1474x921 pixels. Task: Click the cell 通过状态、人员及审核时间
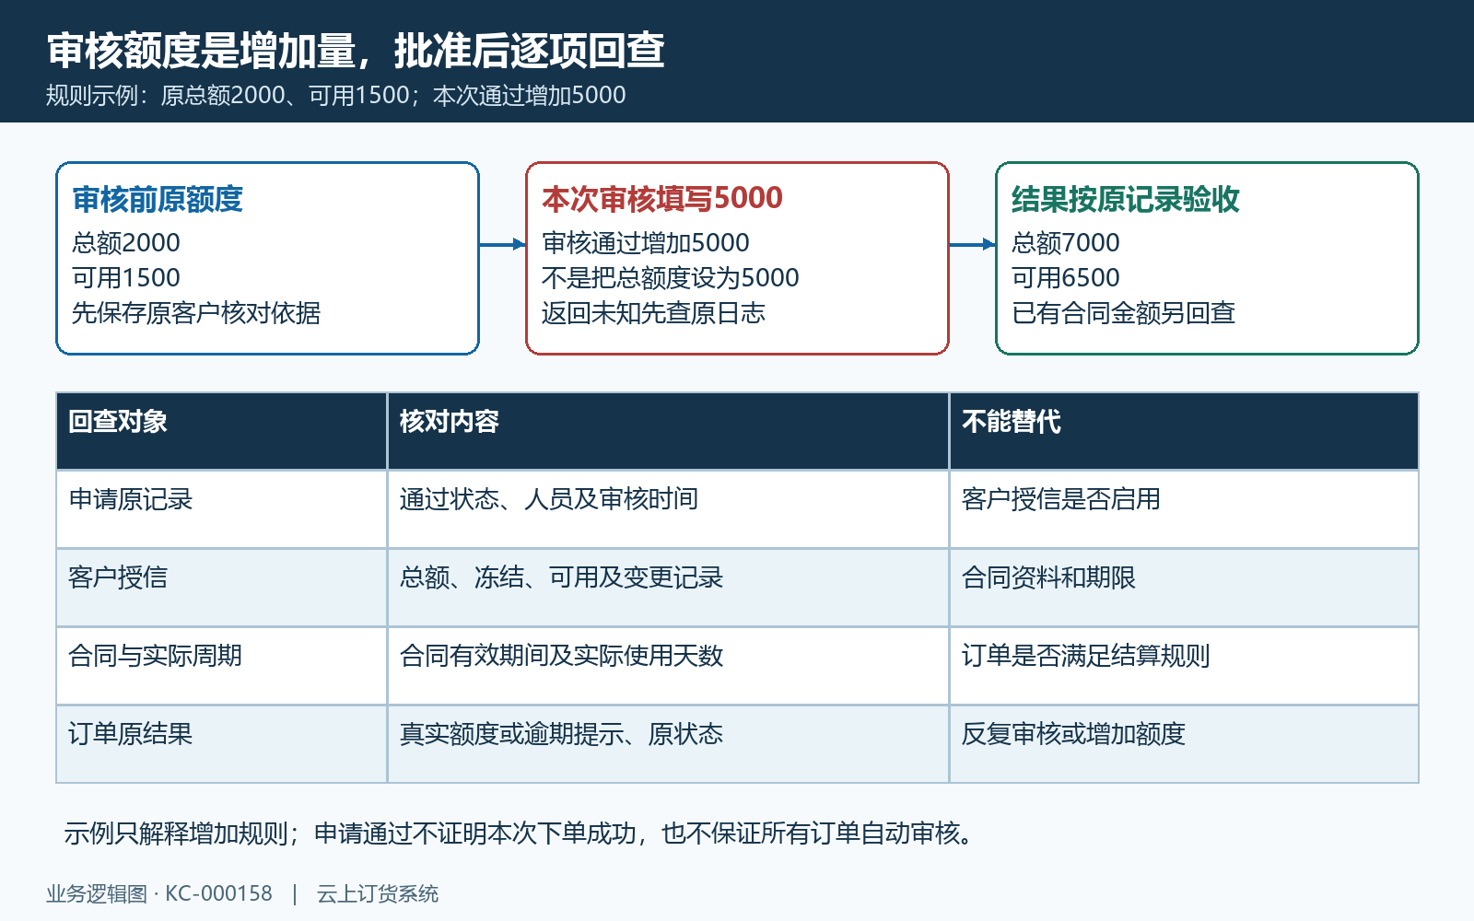tap(668, 509)
